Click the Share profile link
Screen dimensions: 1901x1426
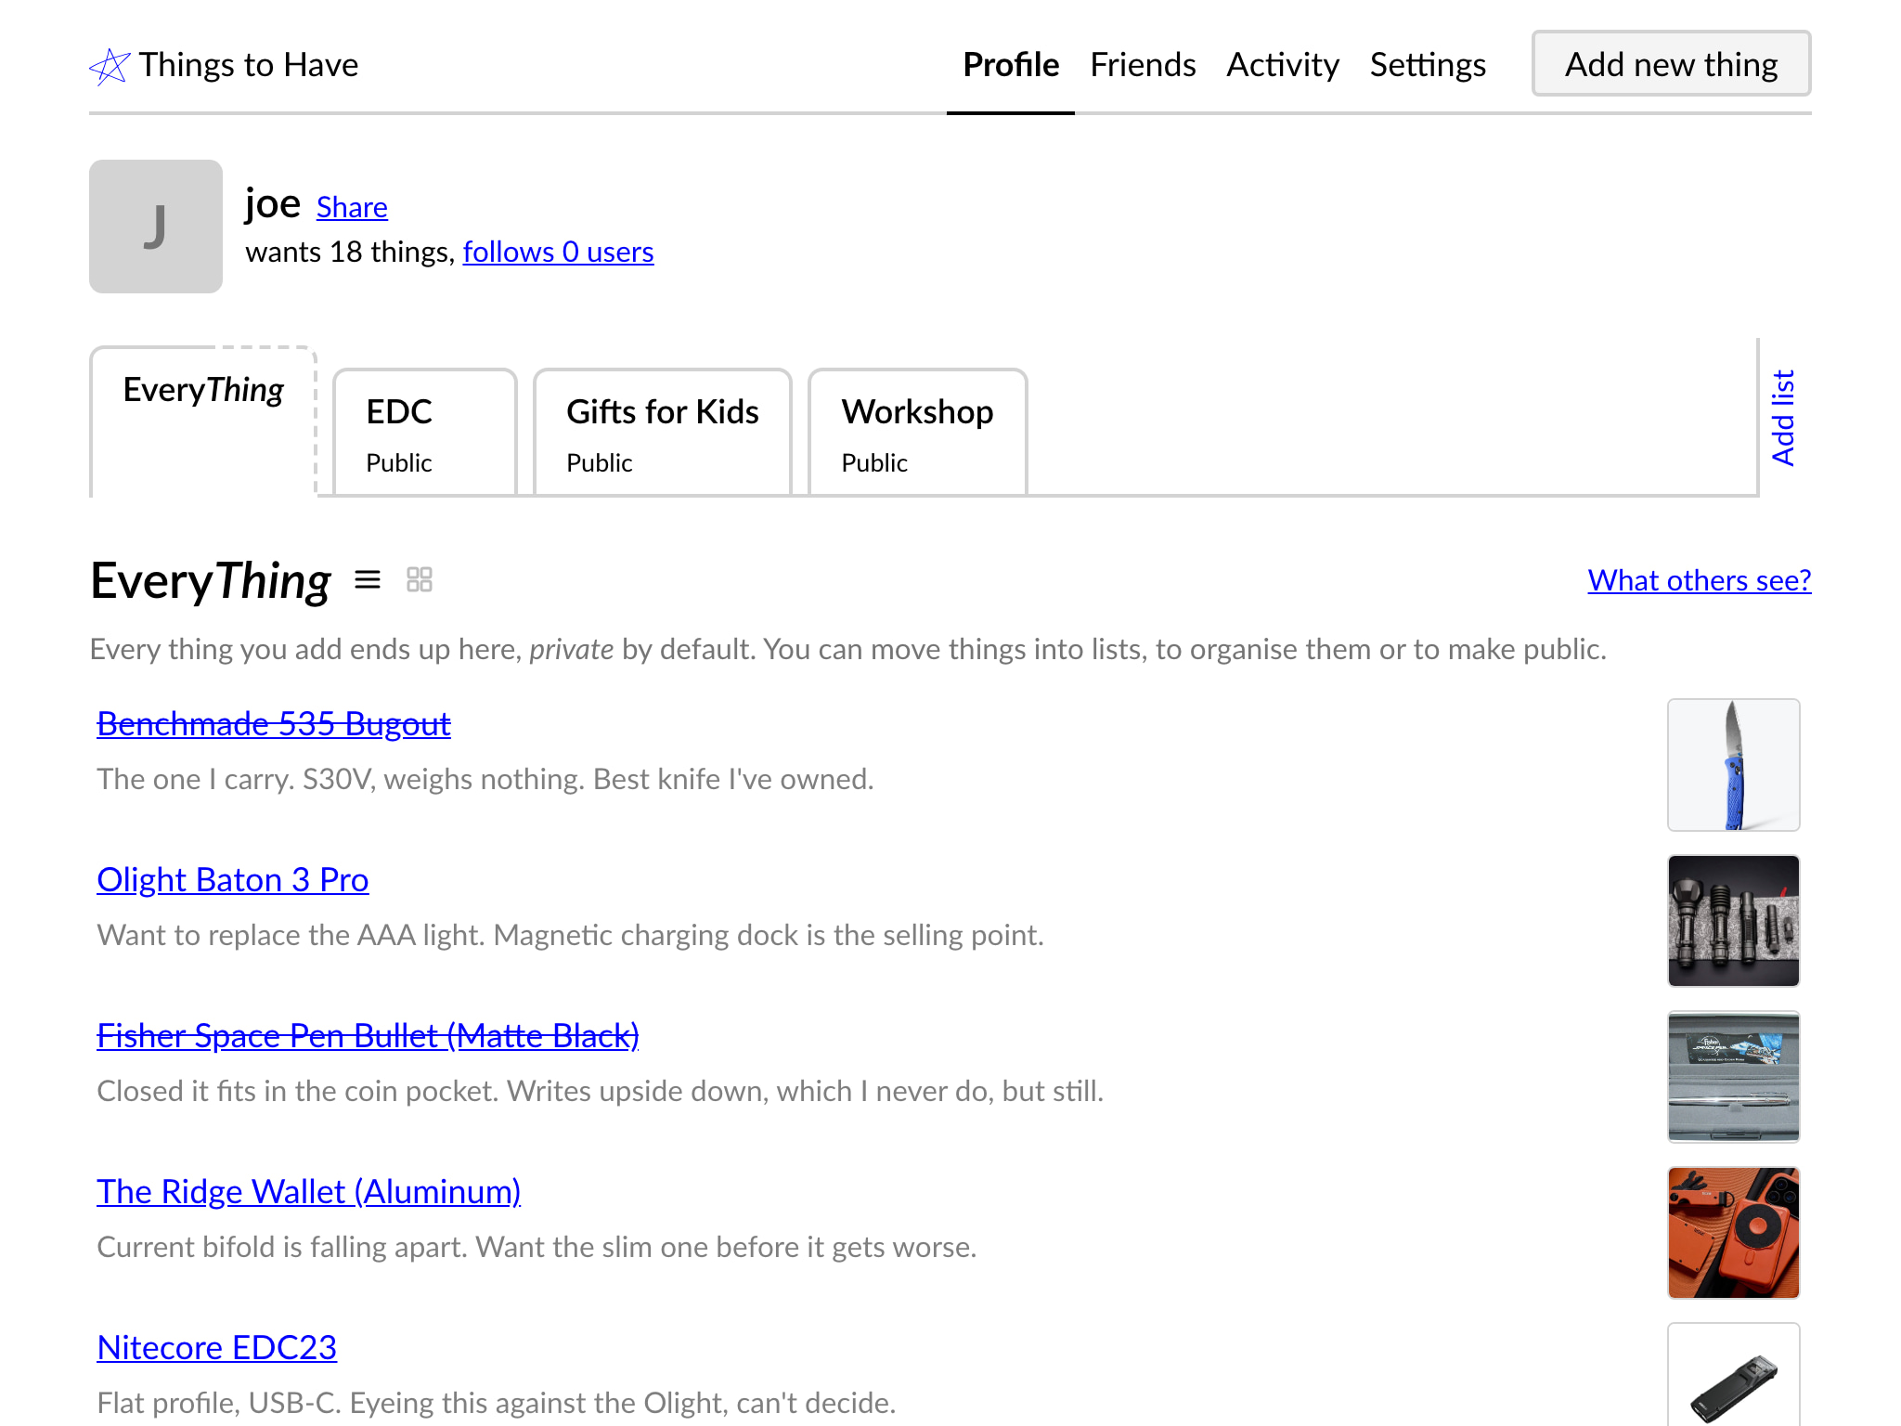352,207
